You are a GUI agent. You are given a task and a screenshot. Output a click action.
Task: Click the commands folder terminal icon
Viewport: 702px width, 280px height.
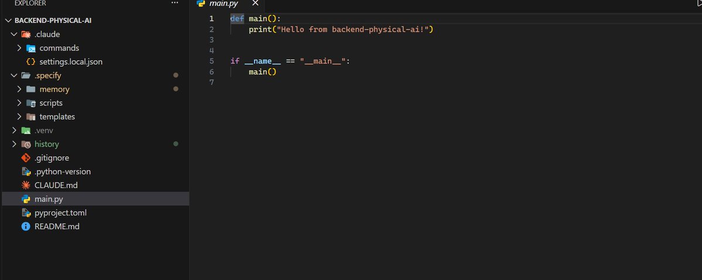click(x=31, y=49)
